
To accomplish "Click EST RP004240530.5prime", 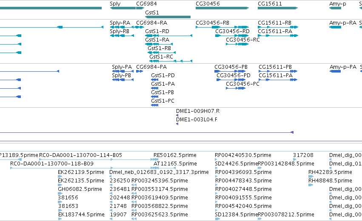I will [243, 155].
